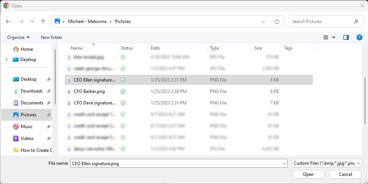Image resolution: width=368 pixels, height=184 pixels.
Task: Click navigation pane scrollbar
Action: [55, 77]
